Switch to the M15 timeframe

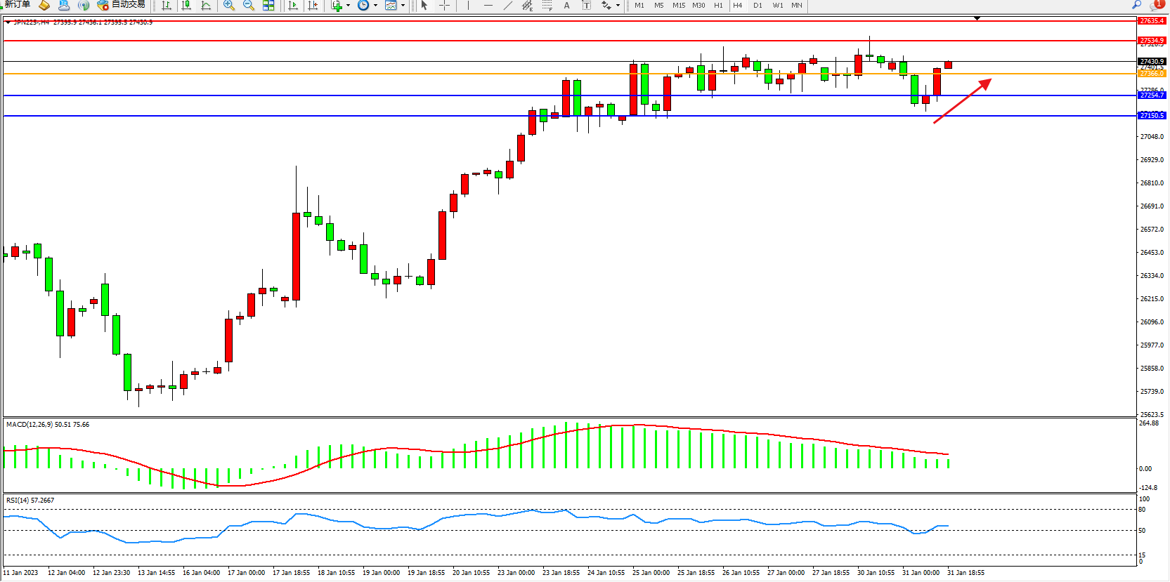(x=678, y=5)
